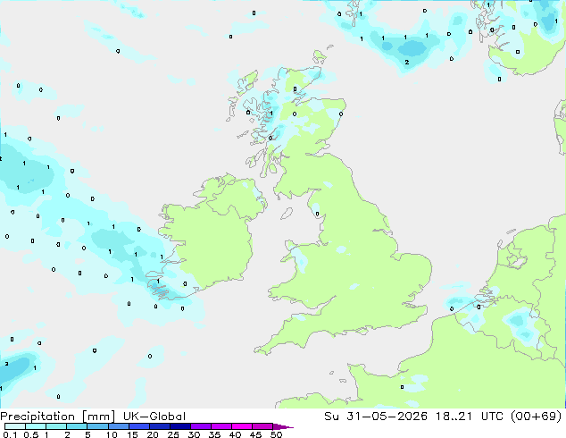Screen dimensions: 566x438
Task: Click the '0.1' legend scale label
Action: [x=10, y=434]
